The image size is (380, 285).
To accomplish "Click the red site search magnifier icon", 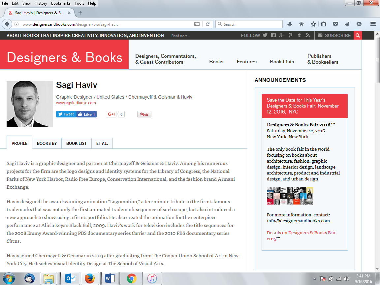I will pyautogui.click(x=358, y=35).
